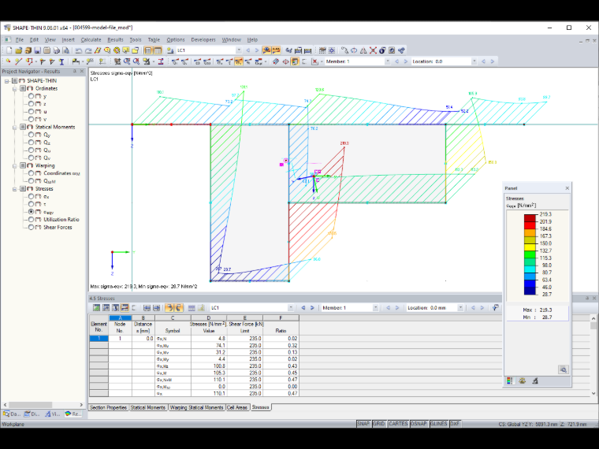Screen dimensions: 599x449
Task: Open filter tab icon in panel
Action: 535,380
